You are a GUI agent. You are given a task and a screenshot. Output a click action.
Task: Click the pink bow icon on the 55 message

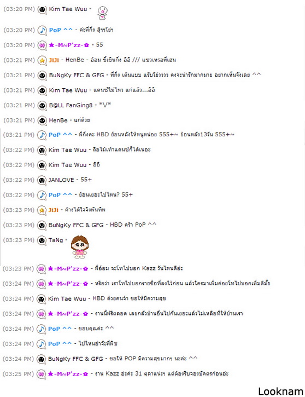pyautogui.click(x=42, y=45)
